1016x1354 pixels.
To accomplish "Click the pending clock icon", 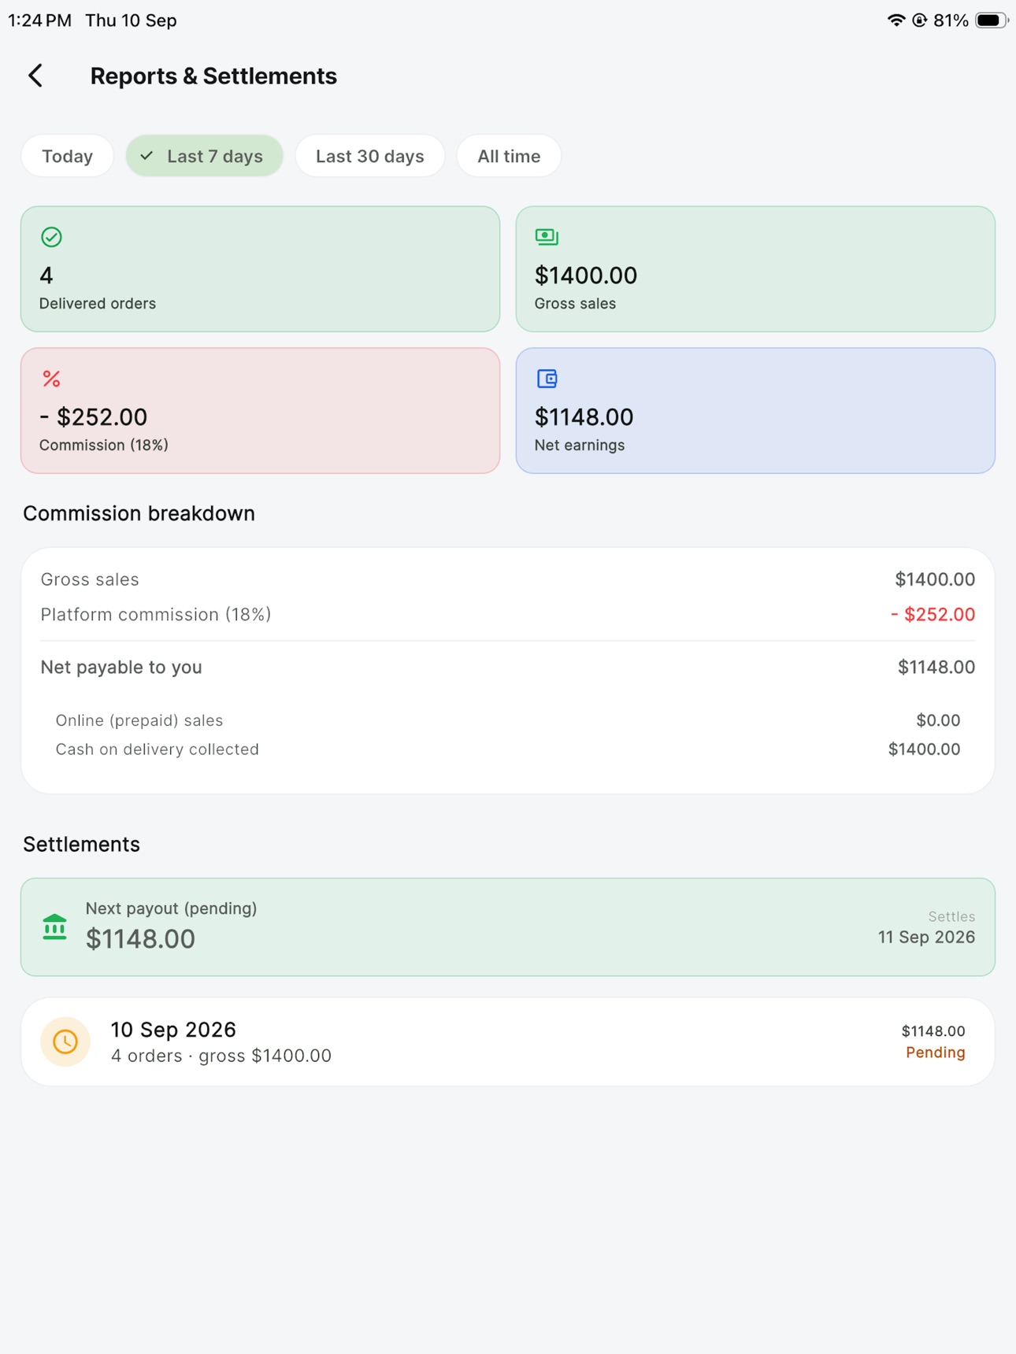I will [65, 1041].
